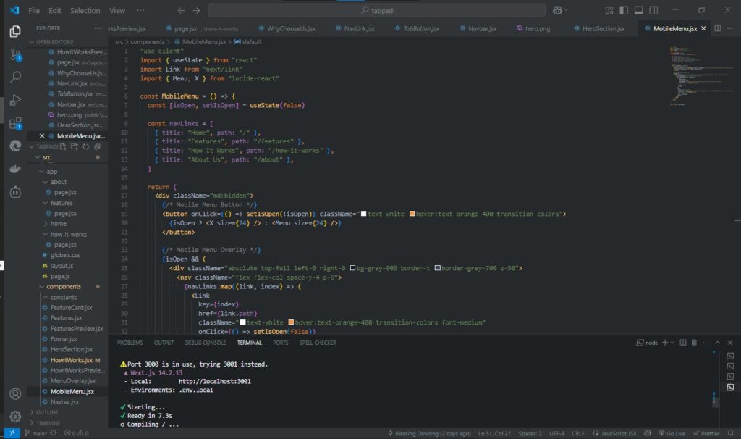This screenshot has height=439, width=741.
Task: Collapse the about folder
Action: point(46,182)
